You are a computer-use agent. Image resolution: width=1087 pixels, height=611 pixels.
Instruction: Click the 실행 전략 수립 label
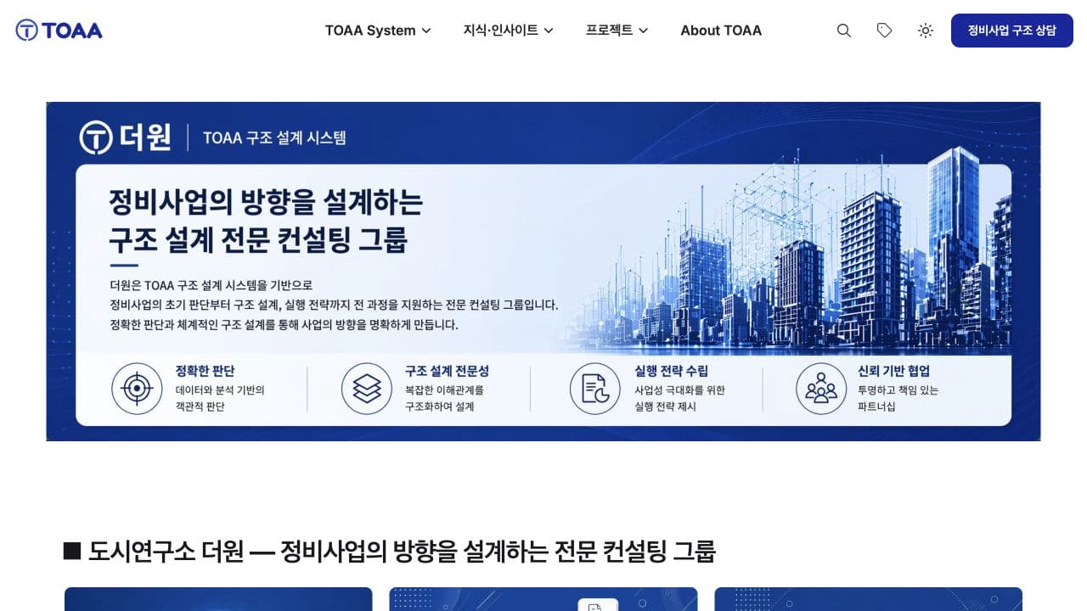point(672,371)
